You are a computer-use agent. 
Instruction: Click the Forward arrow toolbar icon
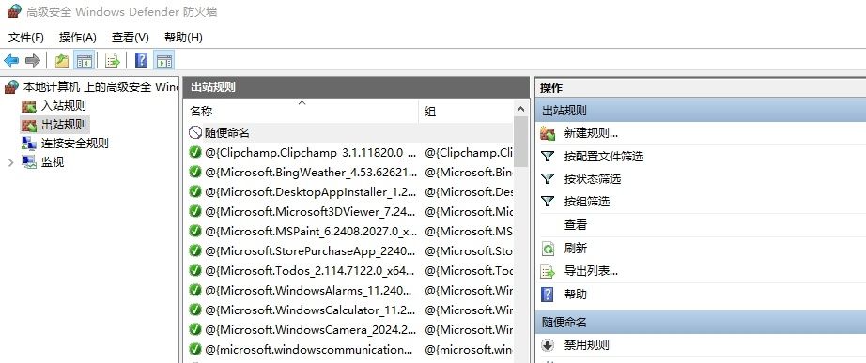click(x=33, y=60)
